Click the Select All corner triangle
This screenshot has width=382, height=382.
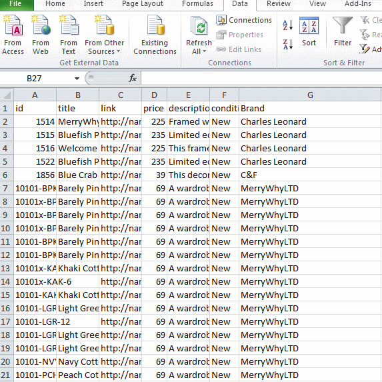click(7, 95)
